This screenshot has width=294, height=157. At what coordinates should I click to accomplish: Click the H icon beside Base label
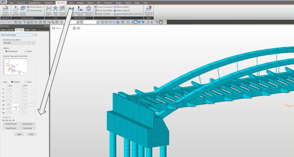pos(54,28)
